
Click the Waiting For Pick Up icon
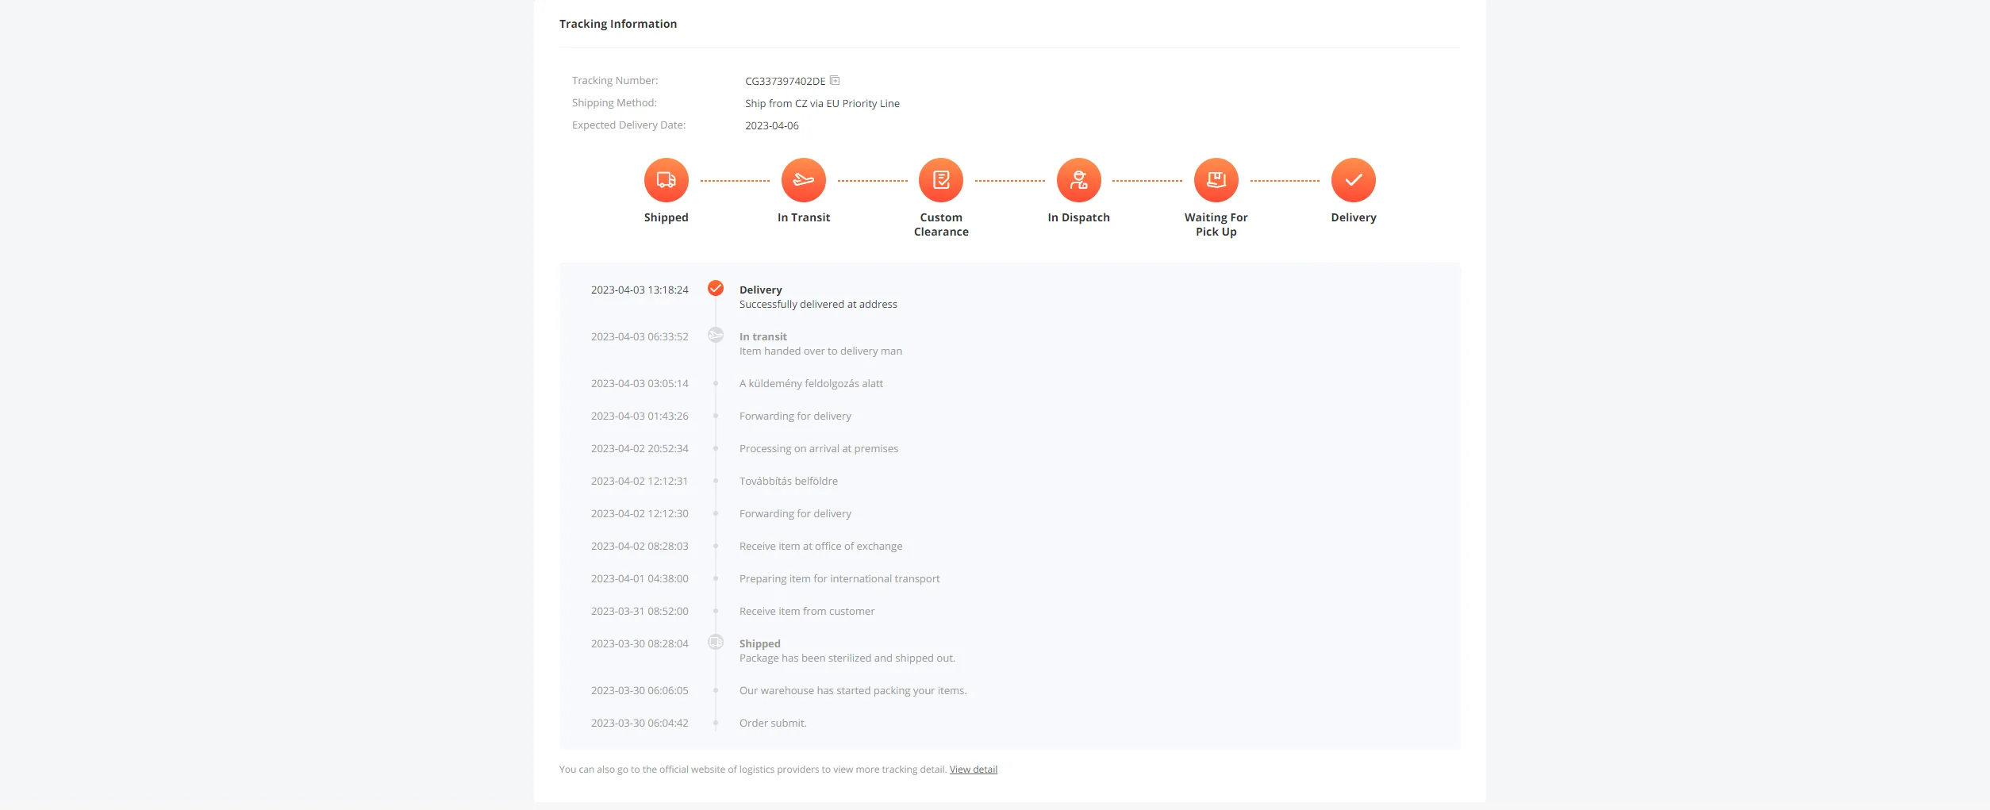1216,180
